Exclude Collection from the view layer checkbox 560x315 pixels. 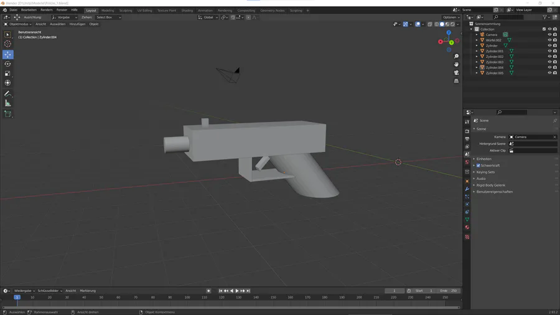544,29
